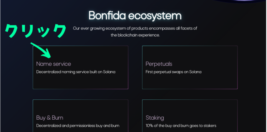Click the green クリック annotation text
Viewport: 267px width, 132px height.
pos(36,31)
